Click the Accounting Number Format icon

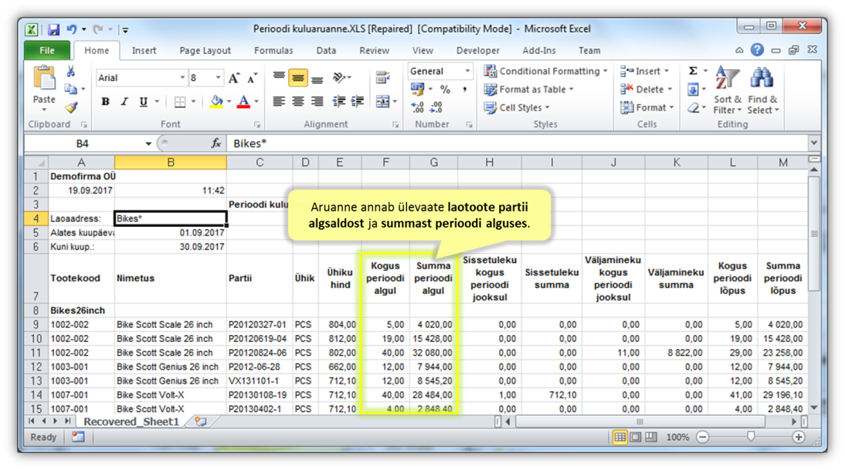[x=417, y=90]
